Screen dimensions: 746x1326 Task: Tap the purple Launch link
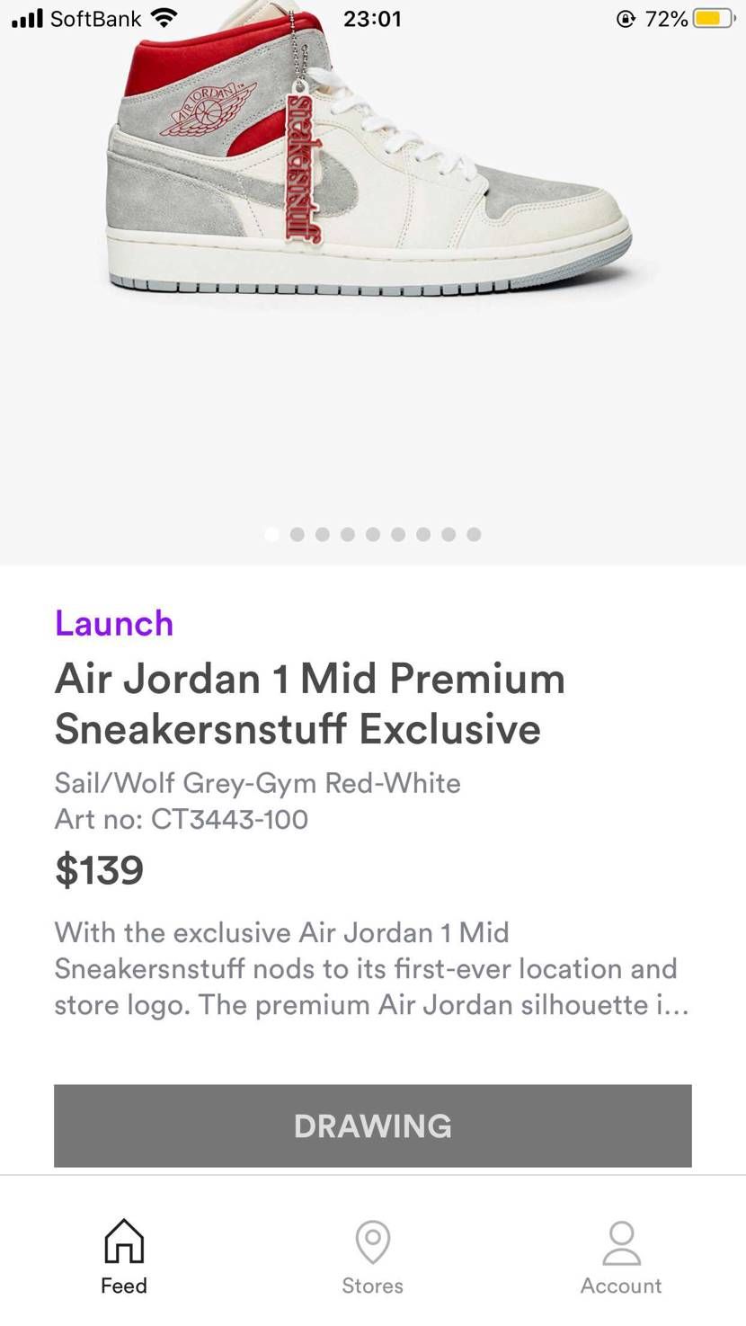pos(114,623)
